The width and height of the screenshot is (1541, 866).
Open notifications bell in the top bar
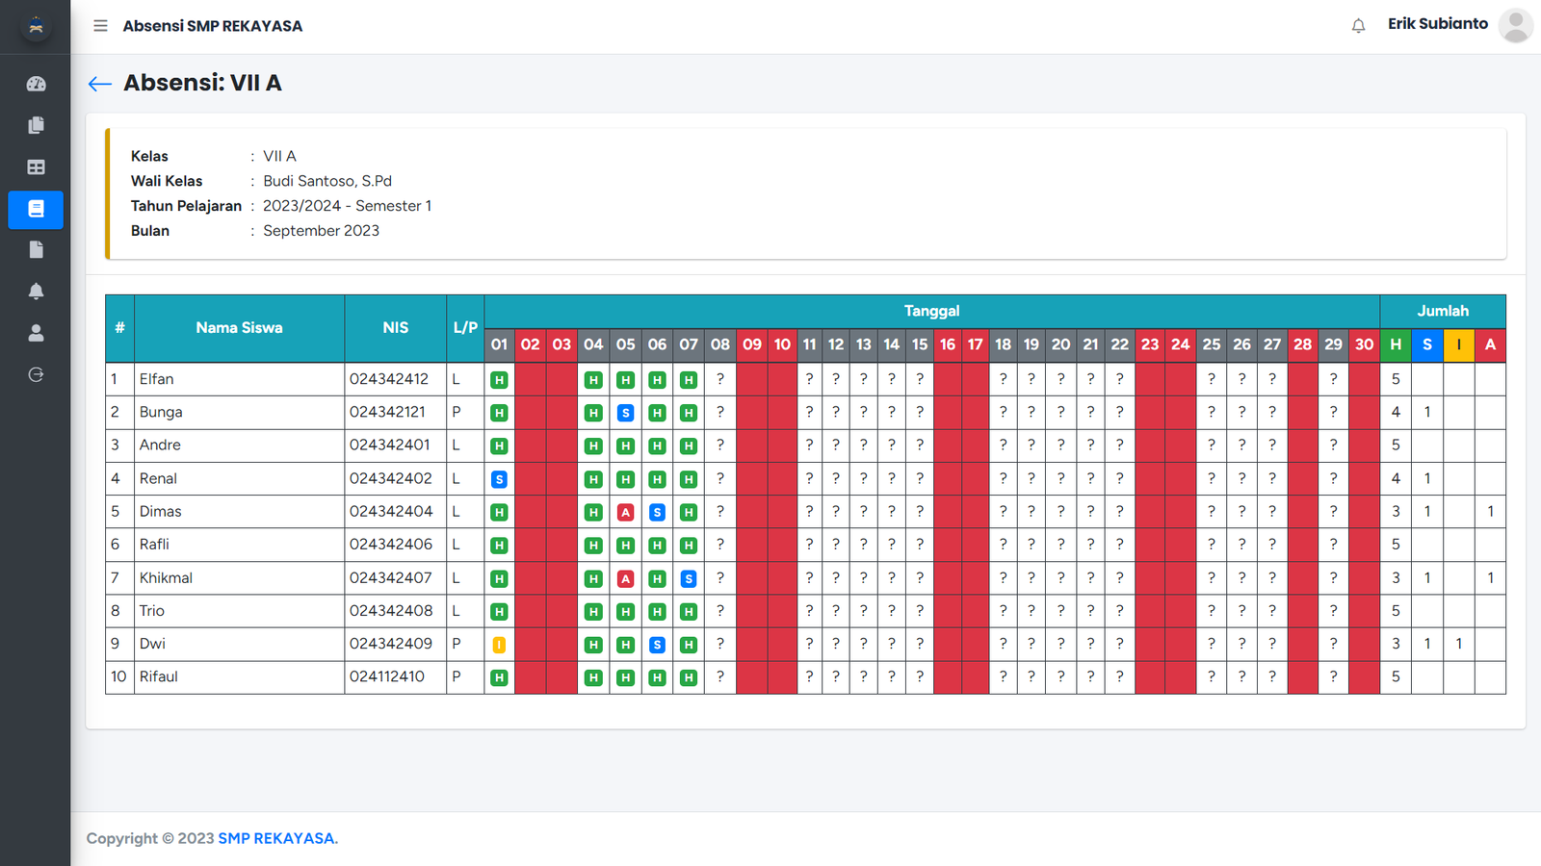coord(1358,26)
